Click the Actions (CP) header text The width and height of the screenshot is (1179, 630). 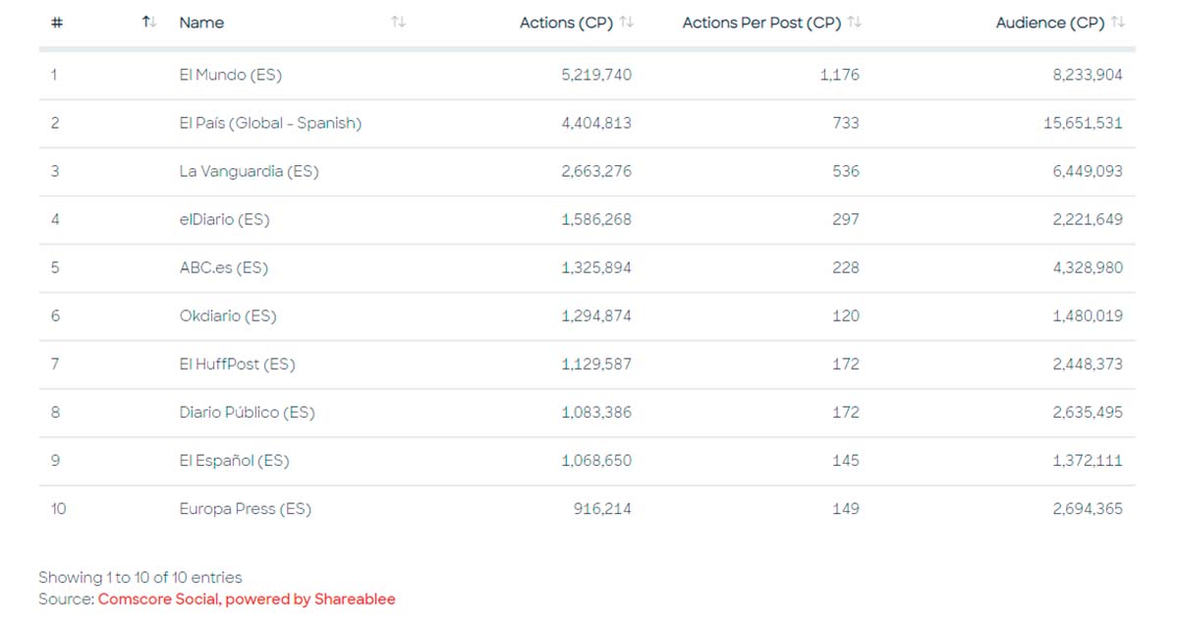pos(566,23)
